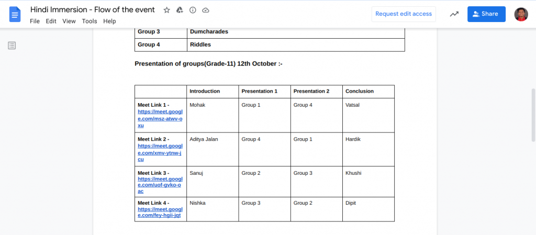Viewport: 536px width, 235px height.
Task: Check the cloud document status icon
Action: click(205, 10)
